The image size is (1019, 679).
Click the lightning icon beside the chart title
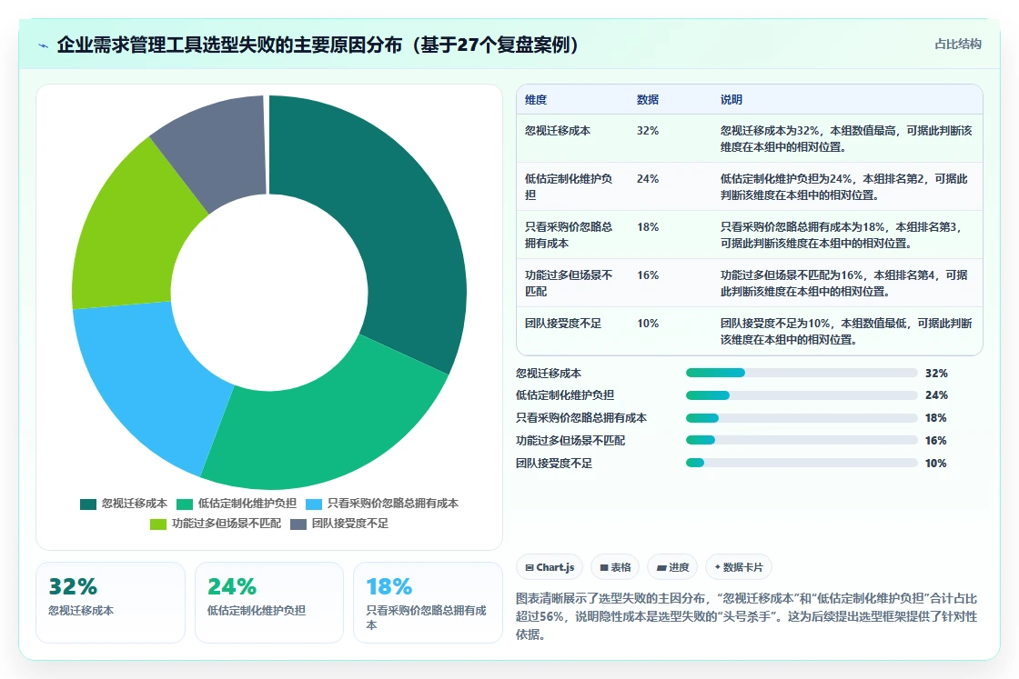(44, 45)
